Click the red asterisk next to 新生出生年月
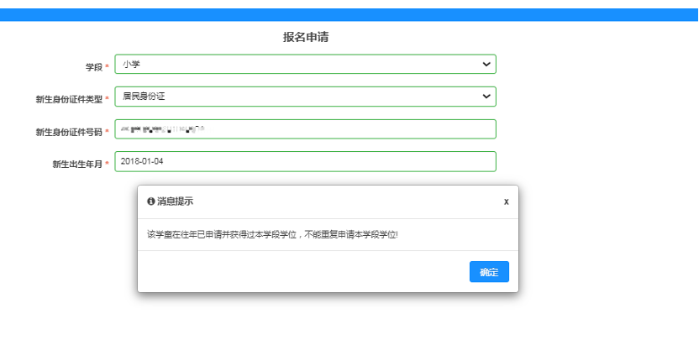 [x=107, y=164]
